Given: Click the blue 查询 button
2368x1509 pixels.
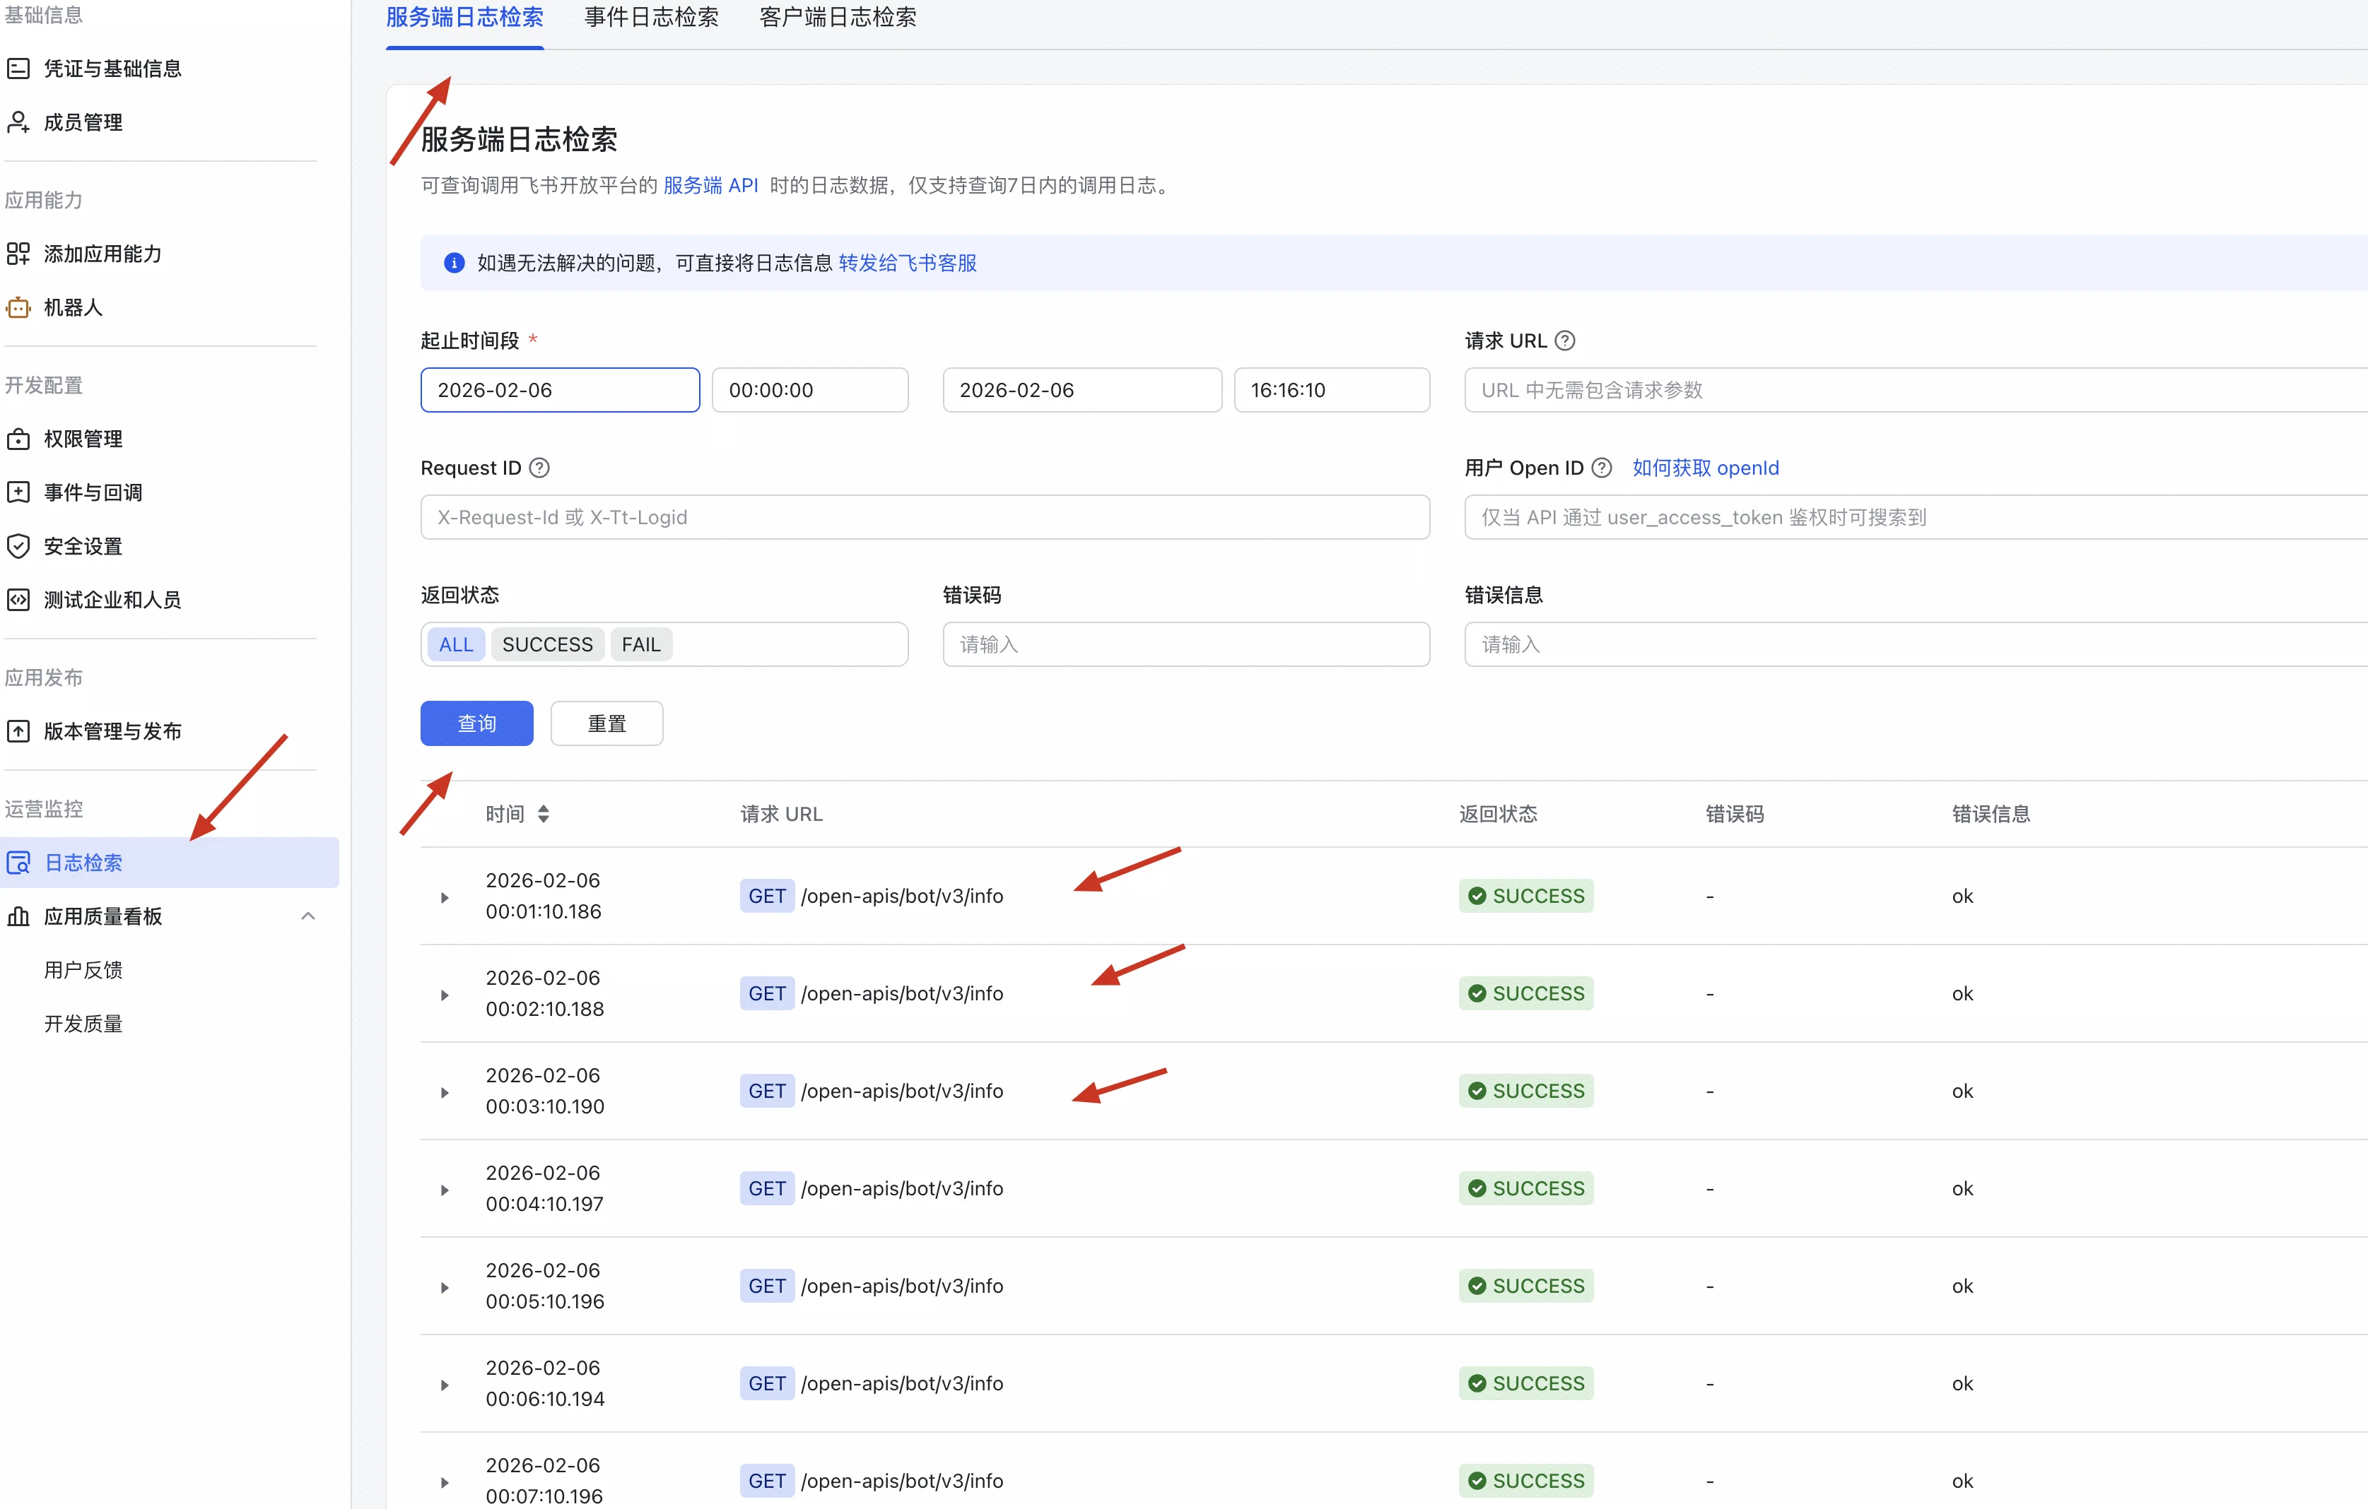Looking at the screenshot, I should [477, 723].
